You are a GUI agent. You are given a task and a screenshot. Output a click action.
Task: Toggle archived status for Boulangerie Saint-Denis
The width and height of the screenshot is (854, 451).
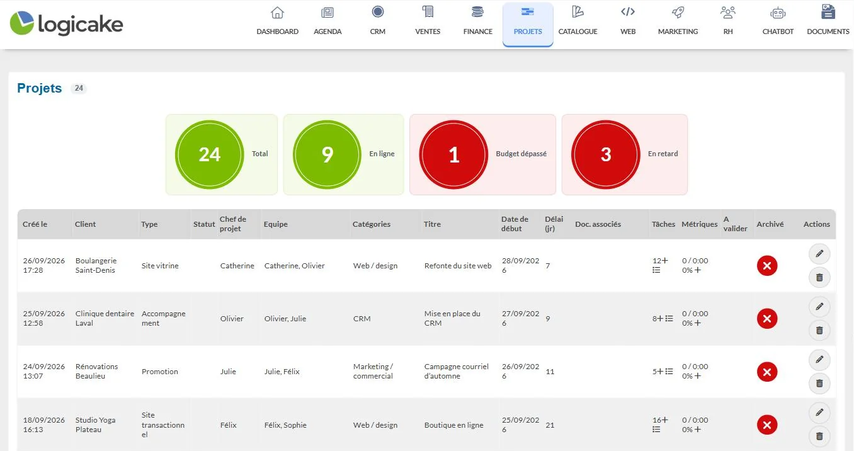pyautogui.click(x=767, y=266)
